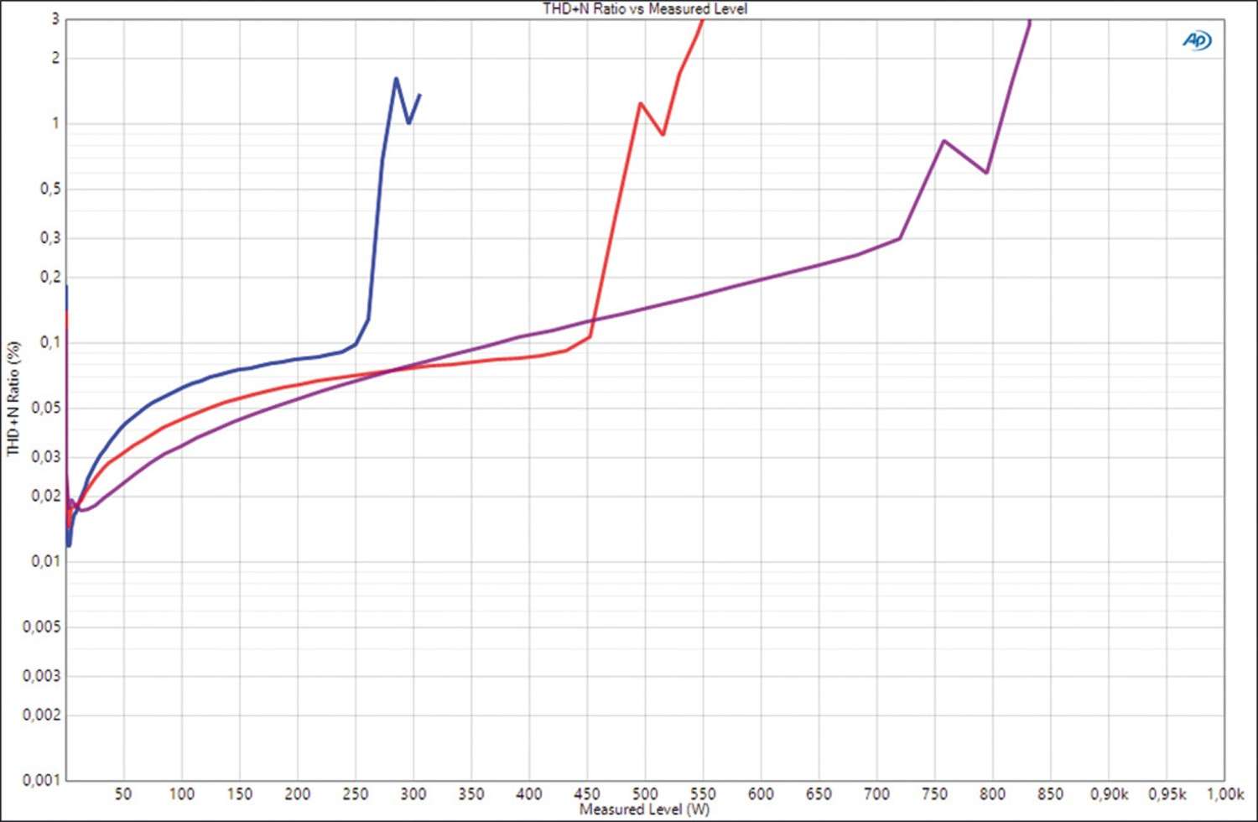Click the '50' x-axis tick label

point(123,793)
